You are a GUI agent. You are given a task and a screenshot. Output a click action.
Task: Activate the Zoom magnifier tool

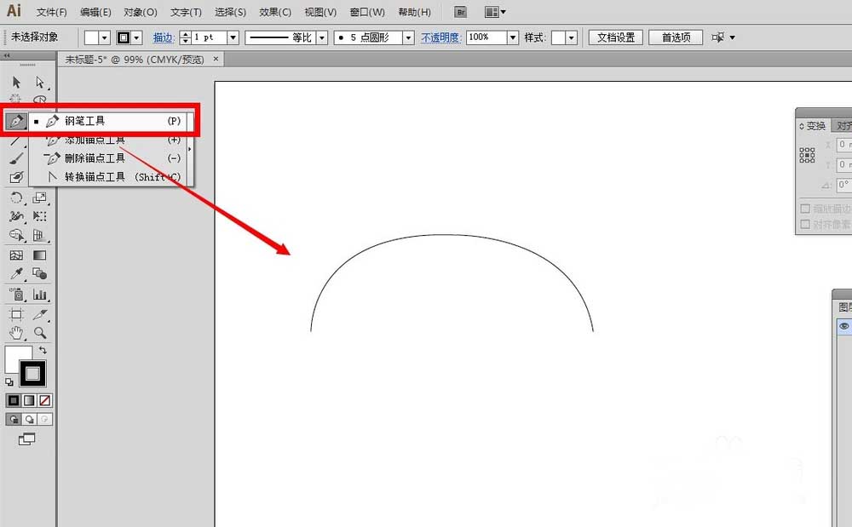click(39, 333)
